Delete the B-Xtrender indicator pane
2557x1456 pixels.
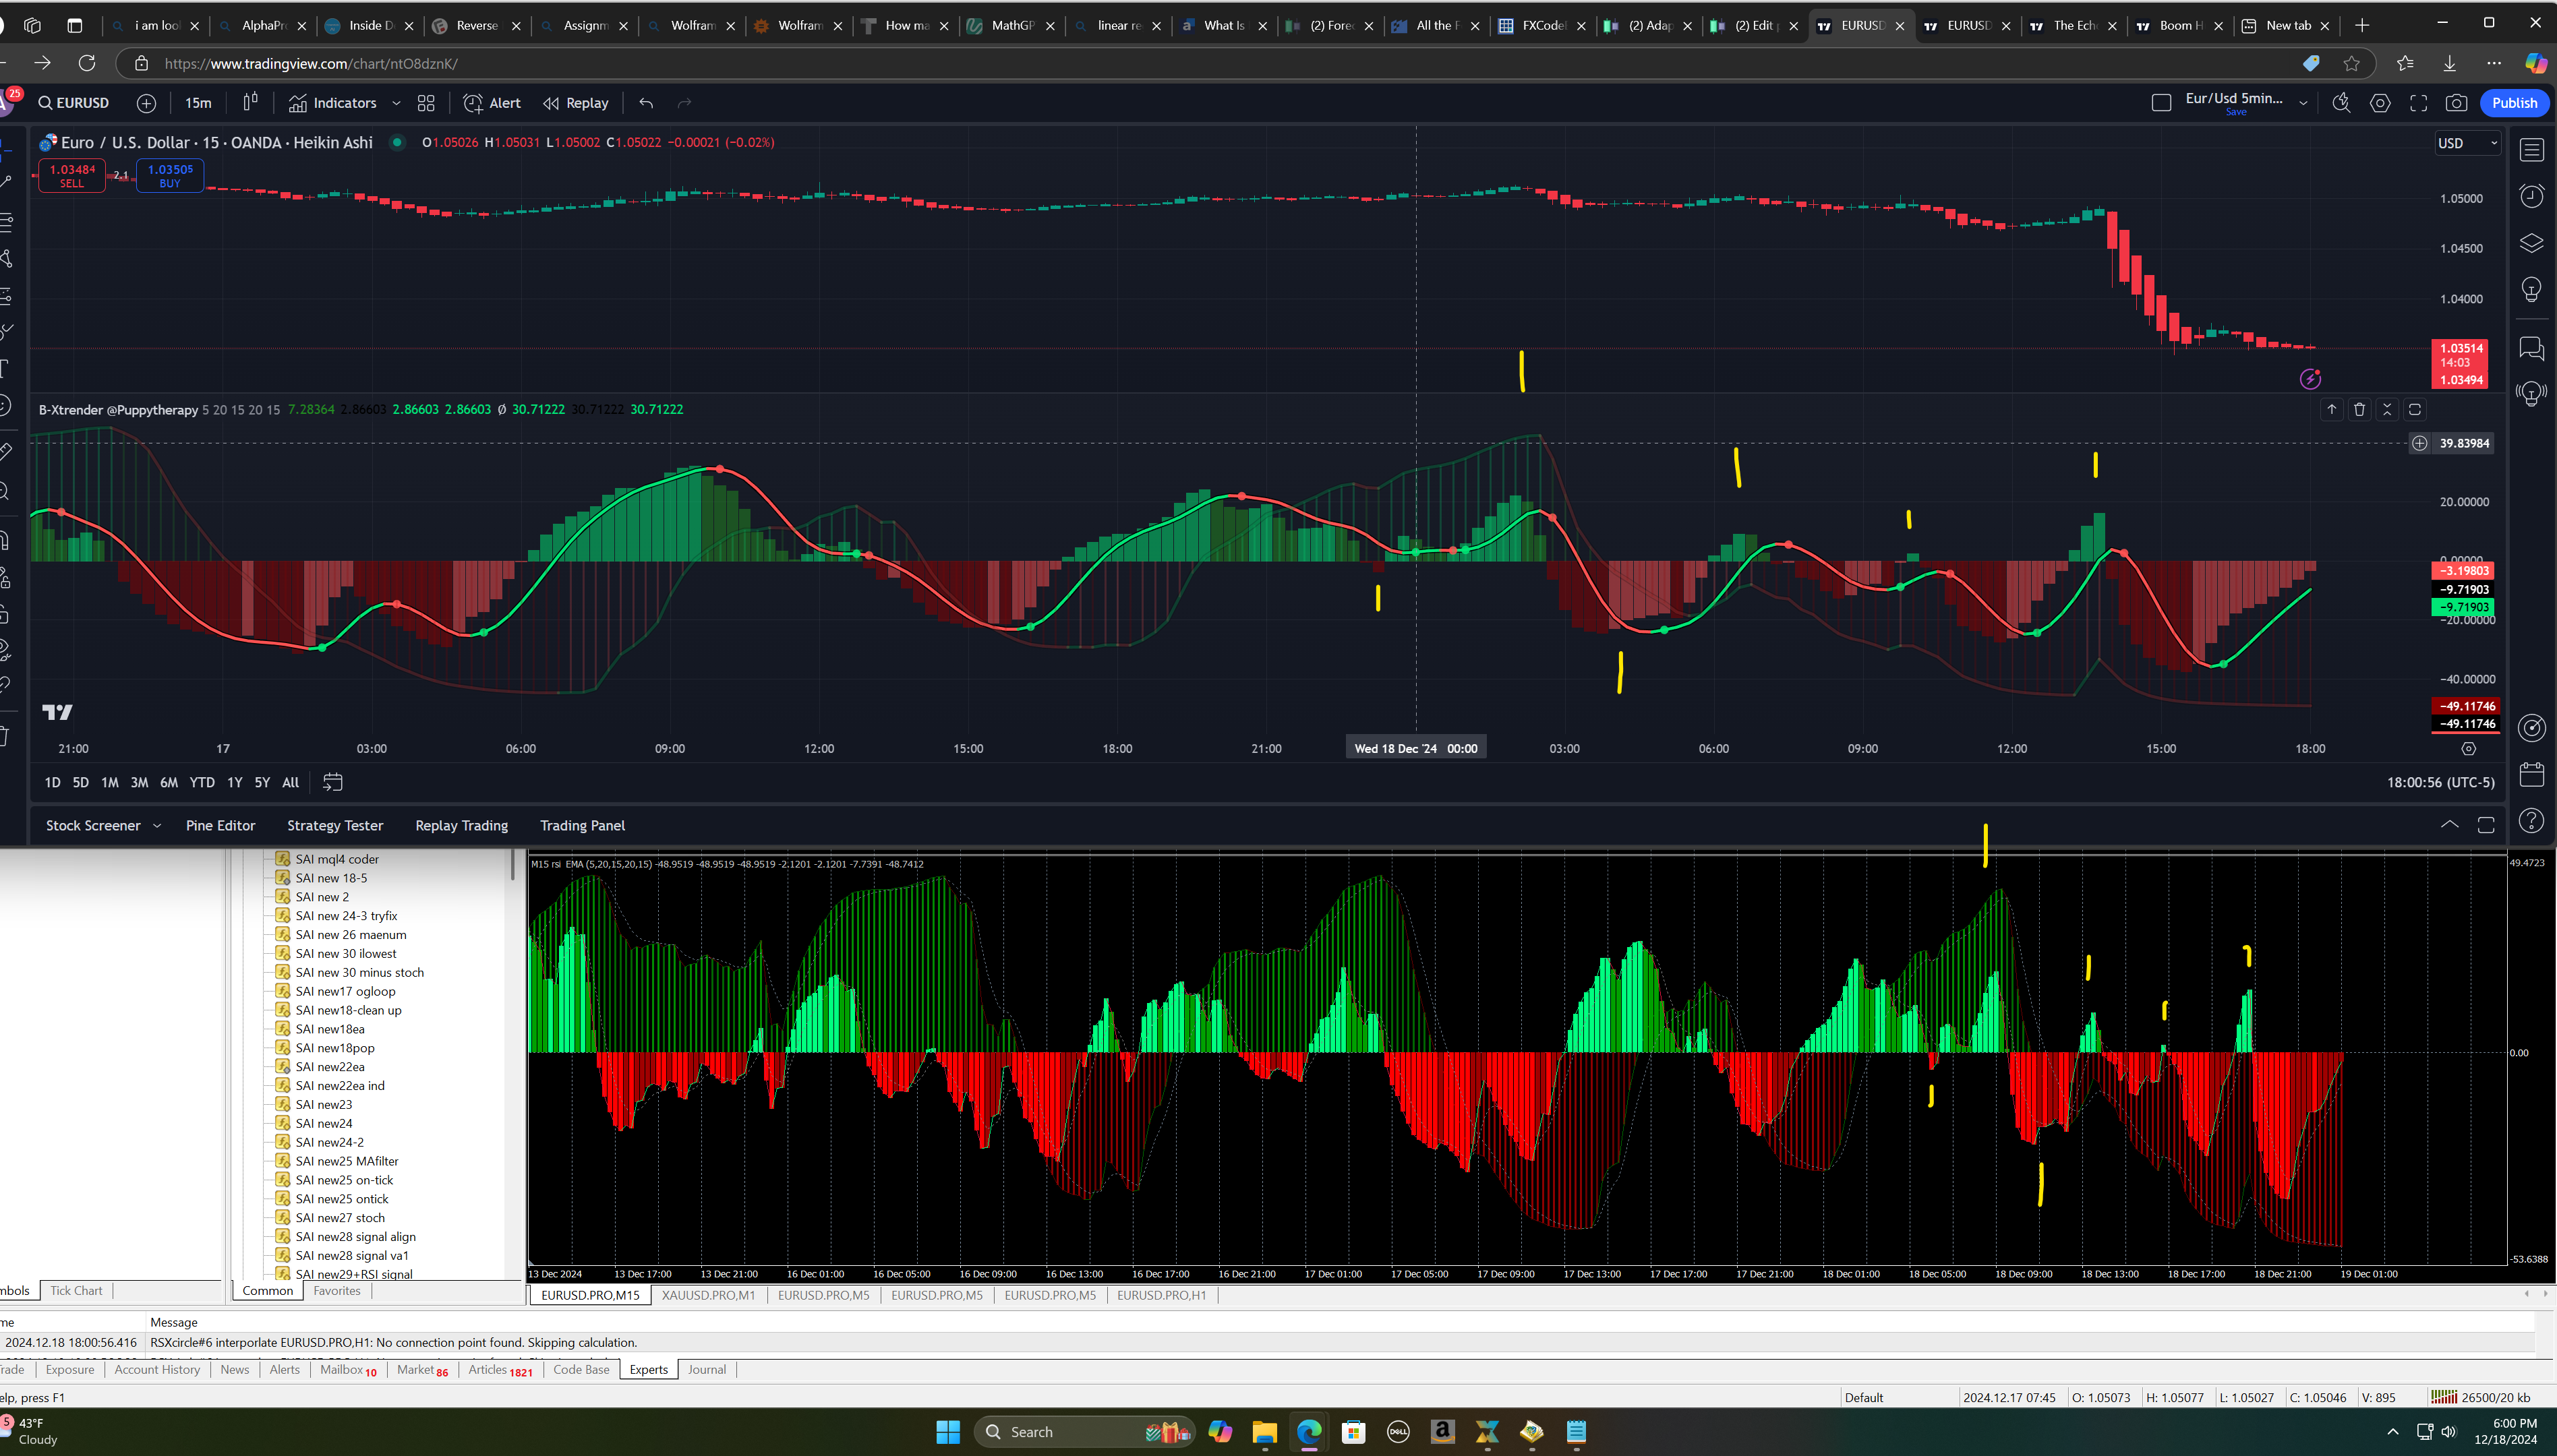click(x=2359, y=409)
